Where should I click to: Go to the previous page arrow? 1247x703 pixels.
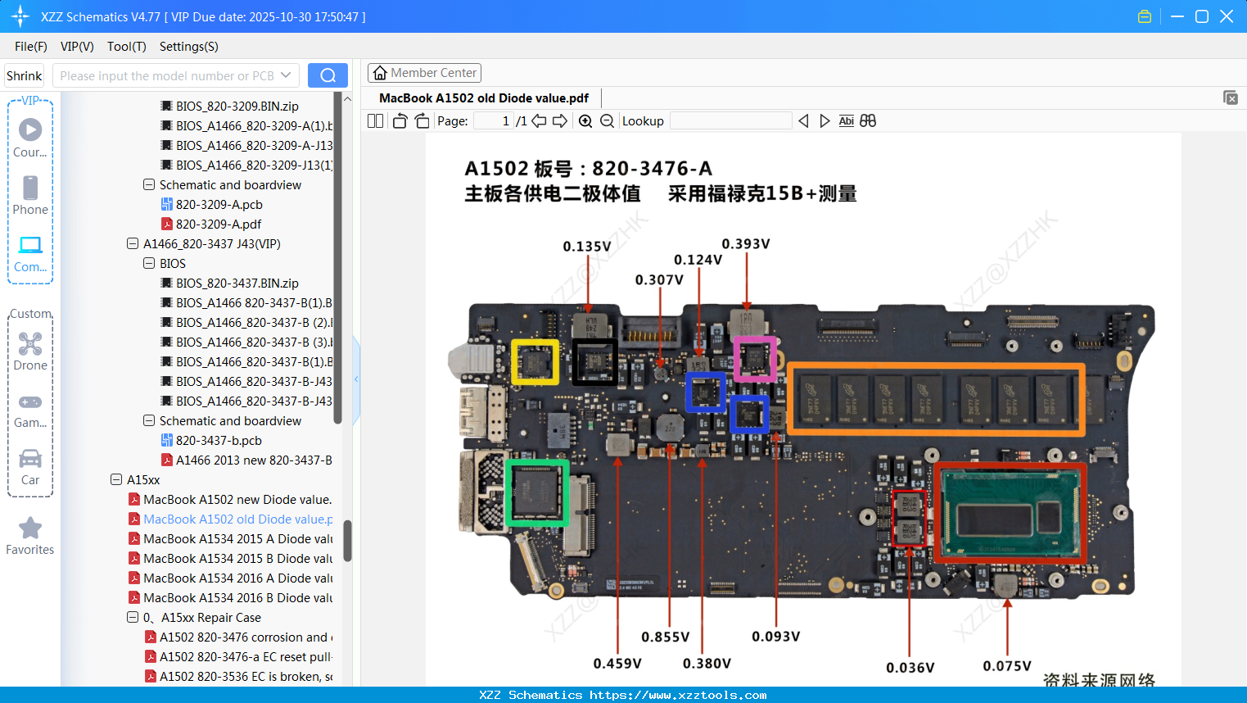(539, 121)
